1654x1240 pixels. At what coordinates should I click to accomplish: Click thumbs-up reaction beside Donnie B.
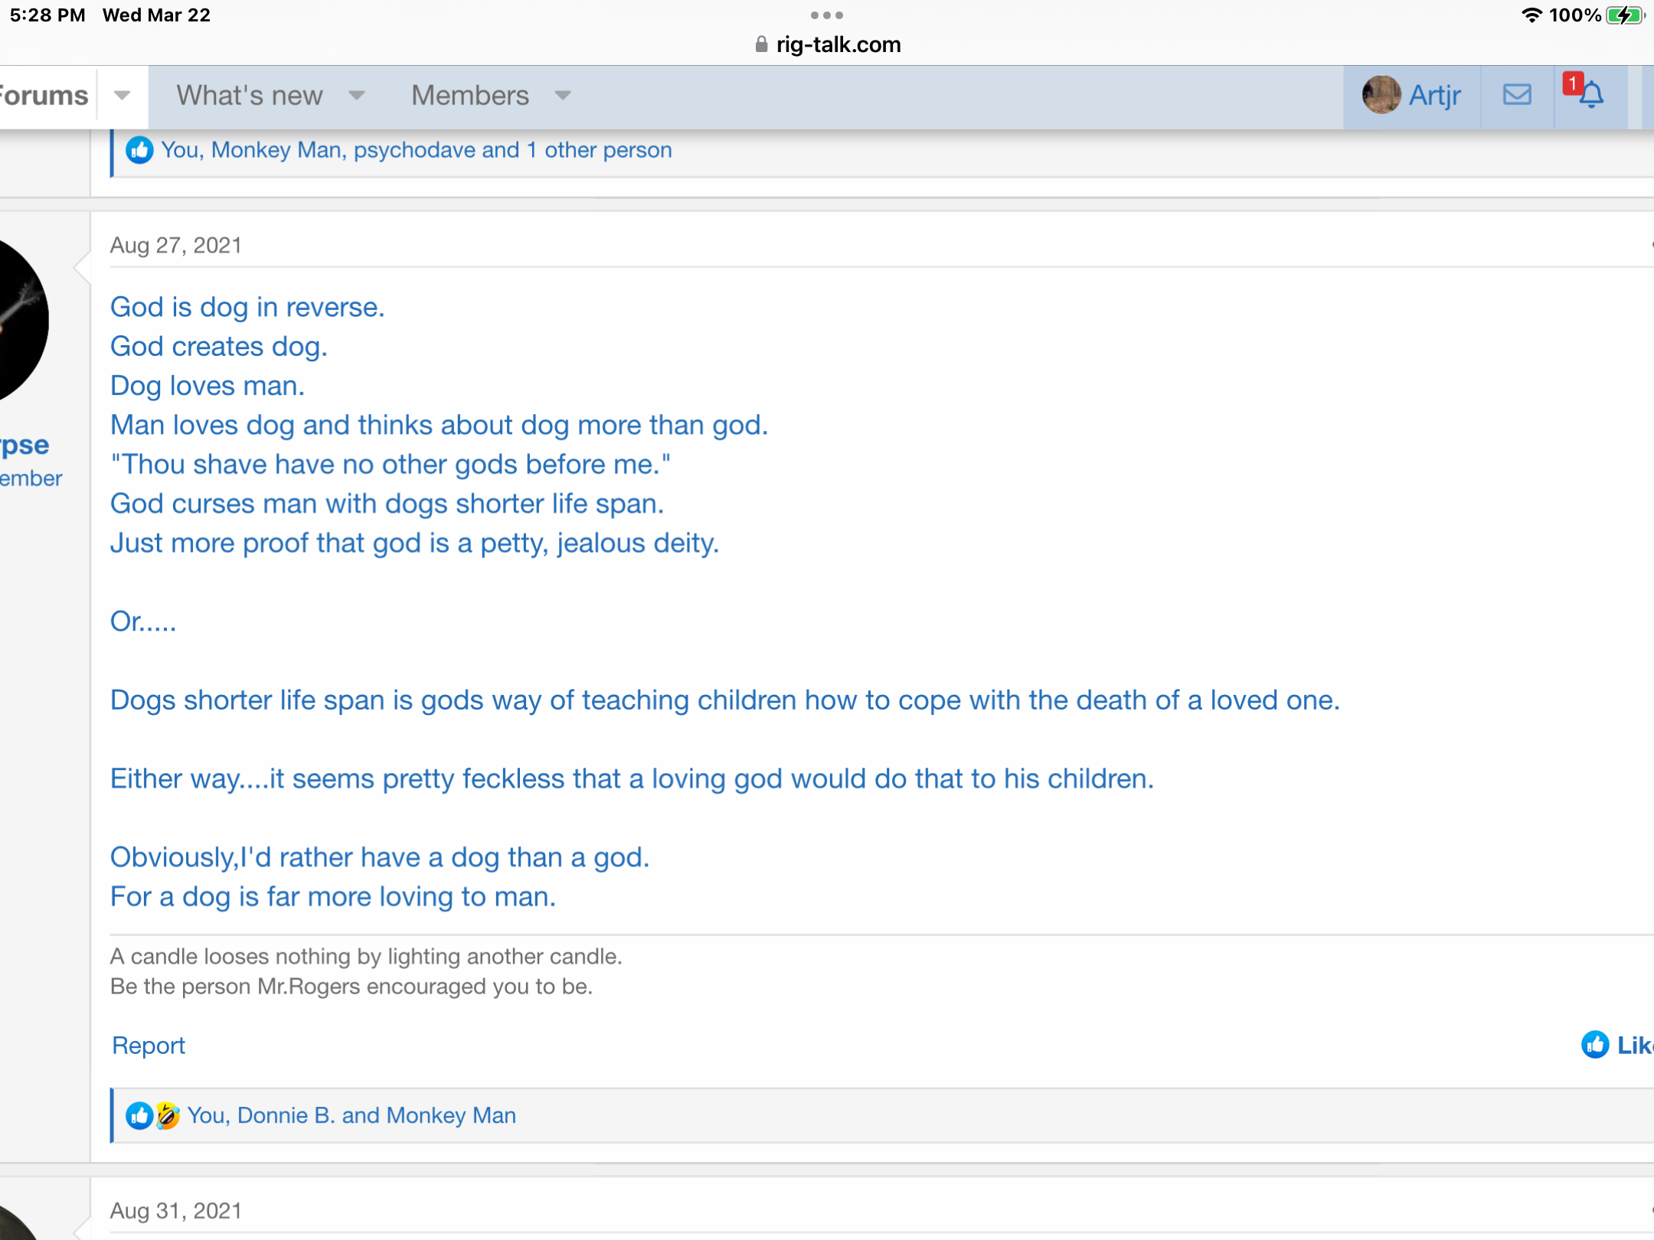139,1115
